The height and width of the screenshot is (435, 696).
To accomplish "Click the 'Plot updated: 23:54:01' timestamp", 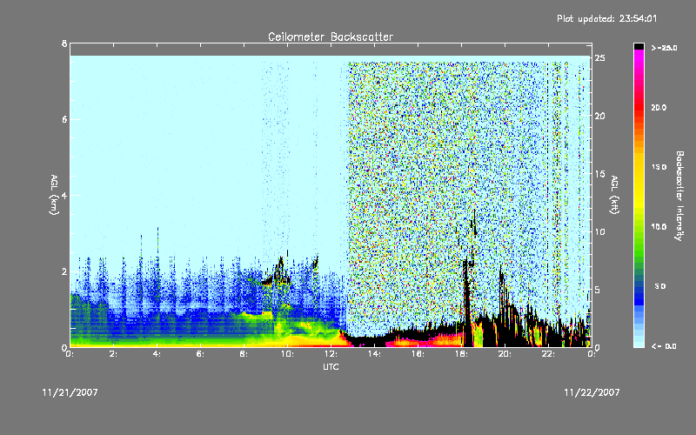I will click(x=606, y=18).
